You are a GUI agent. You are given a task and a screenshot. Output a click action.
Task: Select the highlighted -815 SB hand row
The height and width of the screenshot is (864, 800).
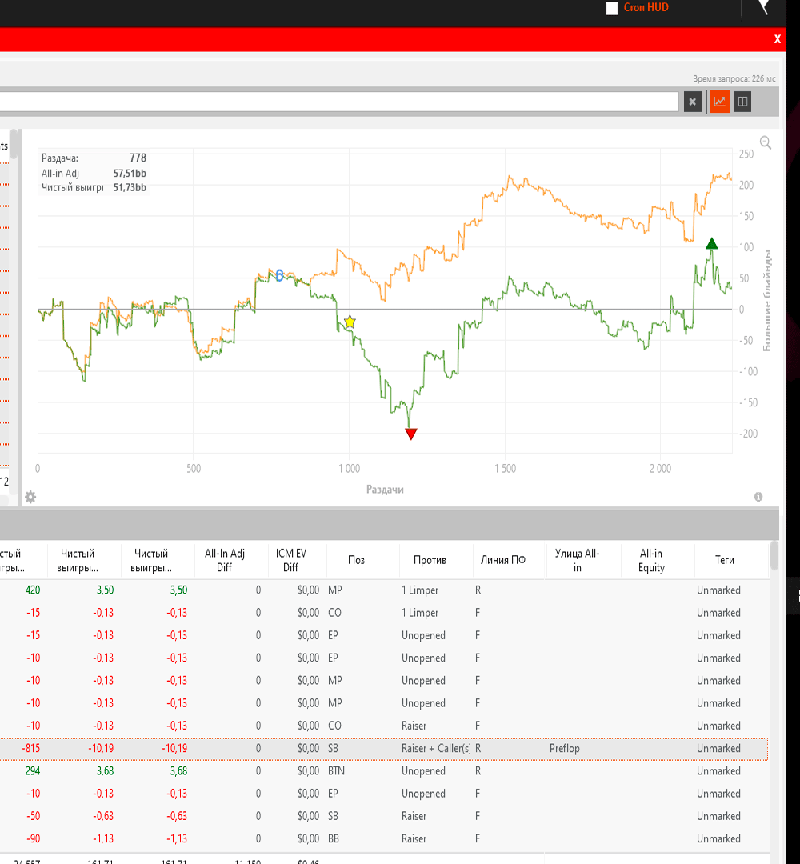pos(384,748)
